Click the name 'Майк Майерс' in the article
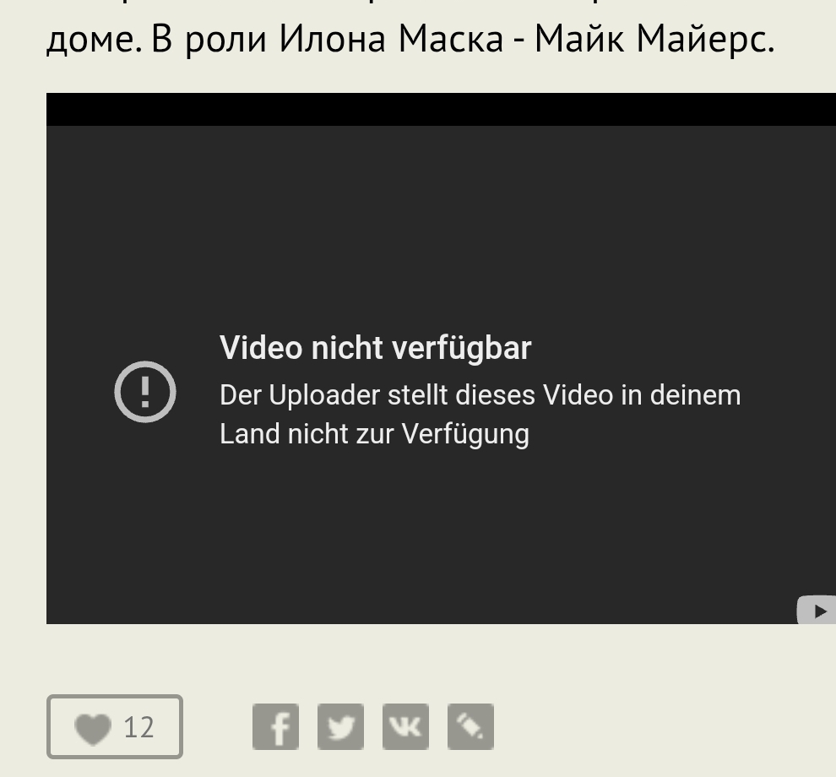This screenshot has width=836, height=777. coord(654,40)
